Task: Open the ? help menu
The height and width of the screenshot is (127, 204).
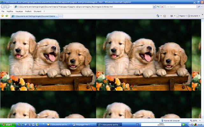Action: [x=44, y=11]
